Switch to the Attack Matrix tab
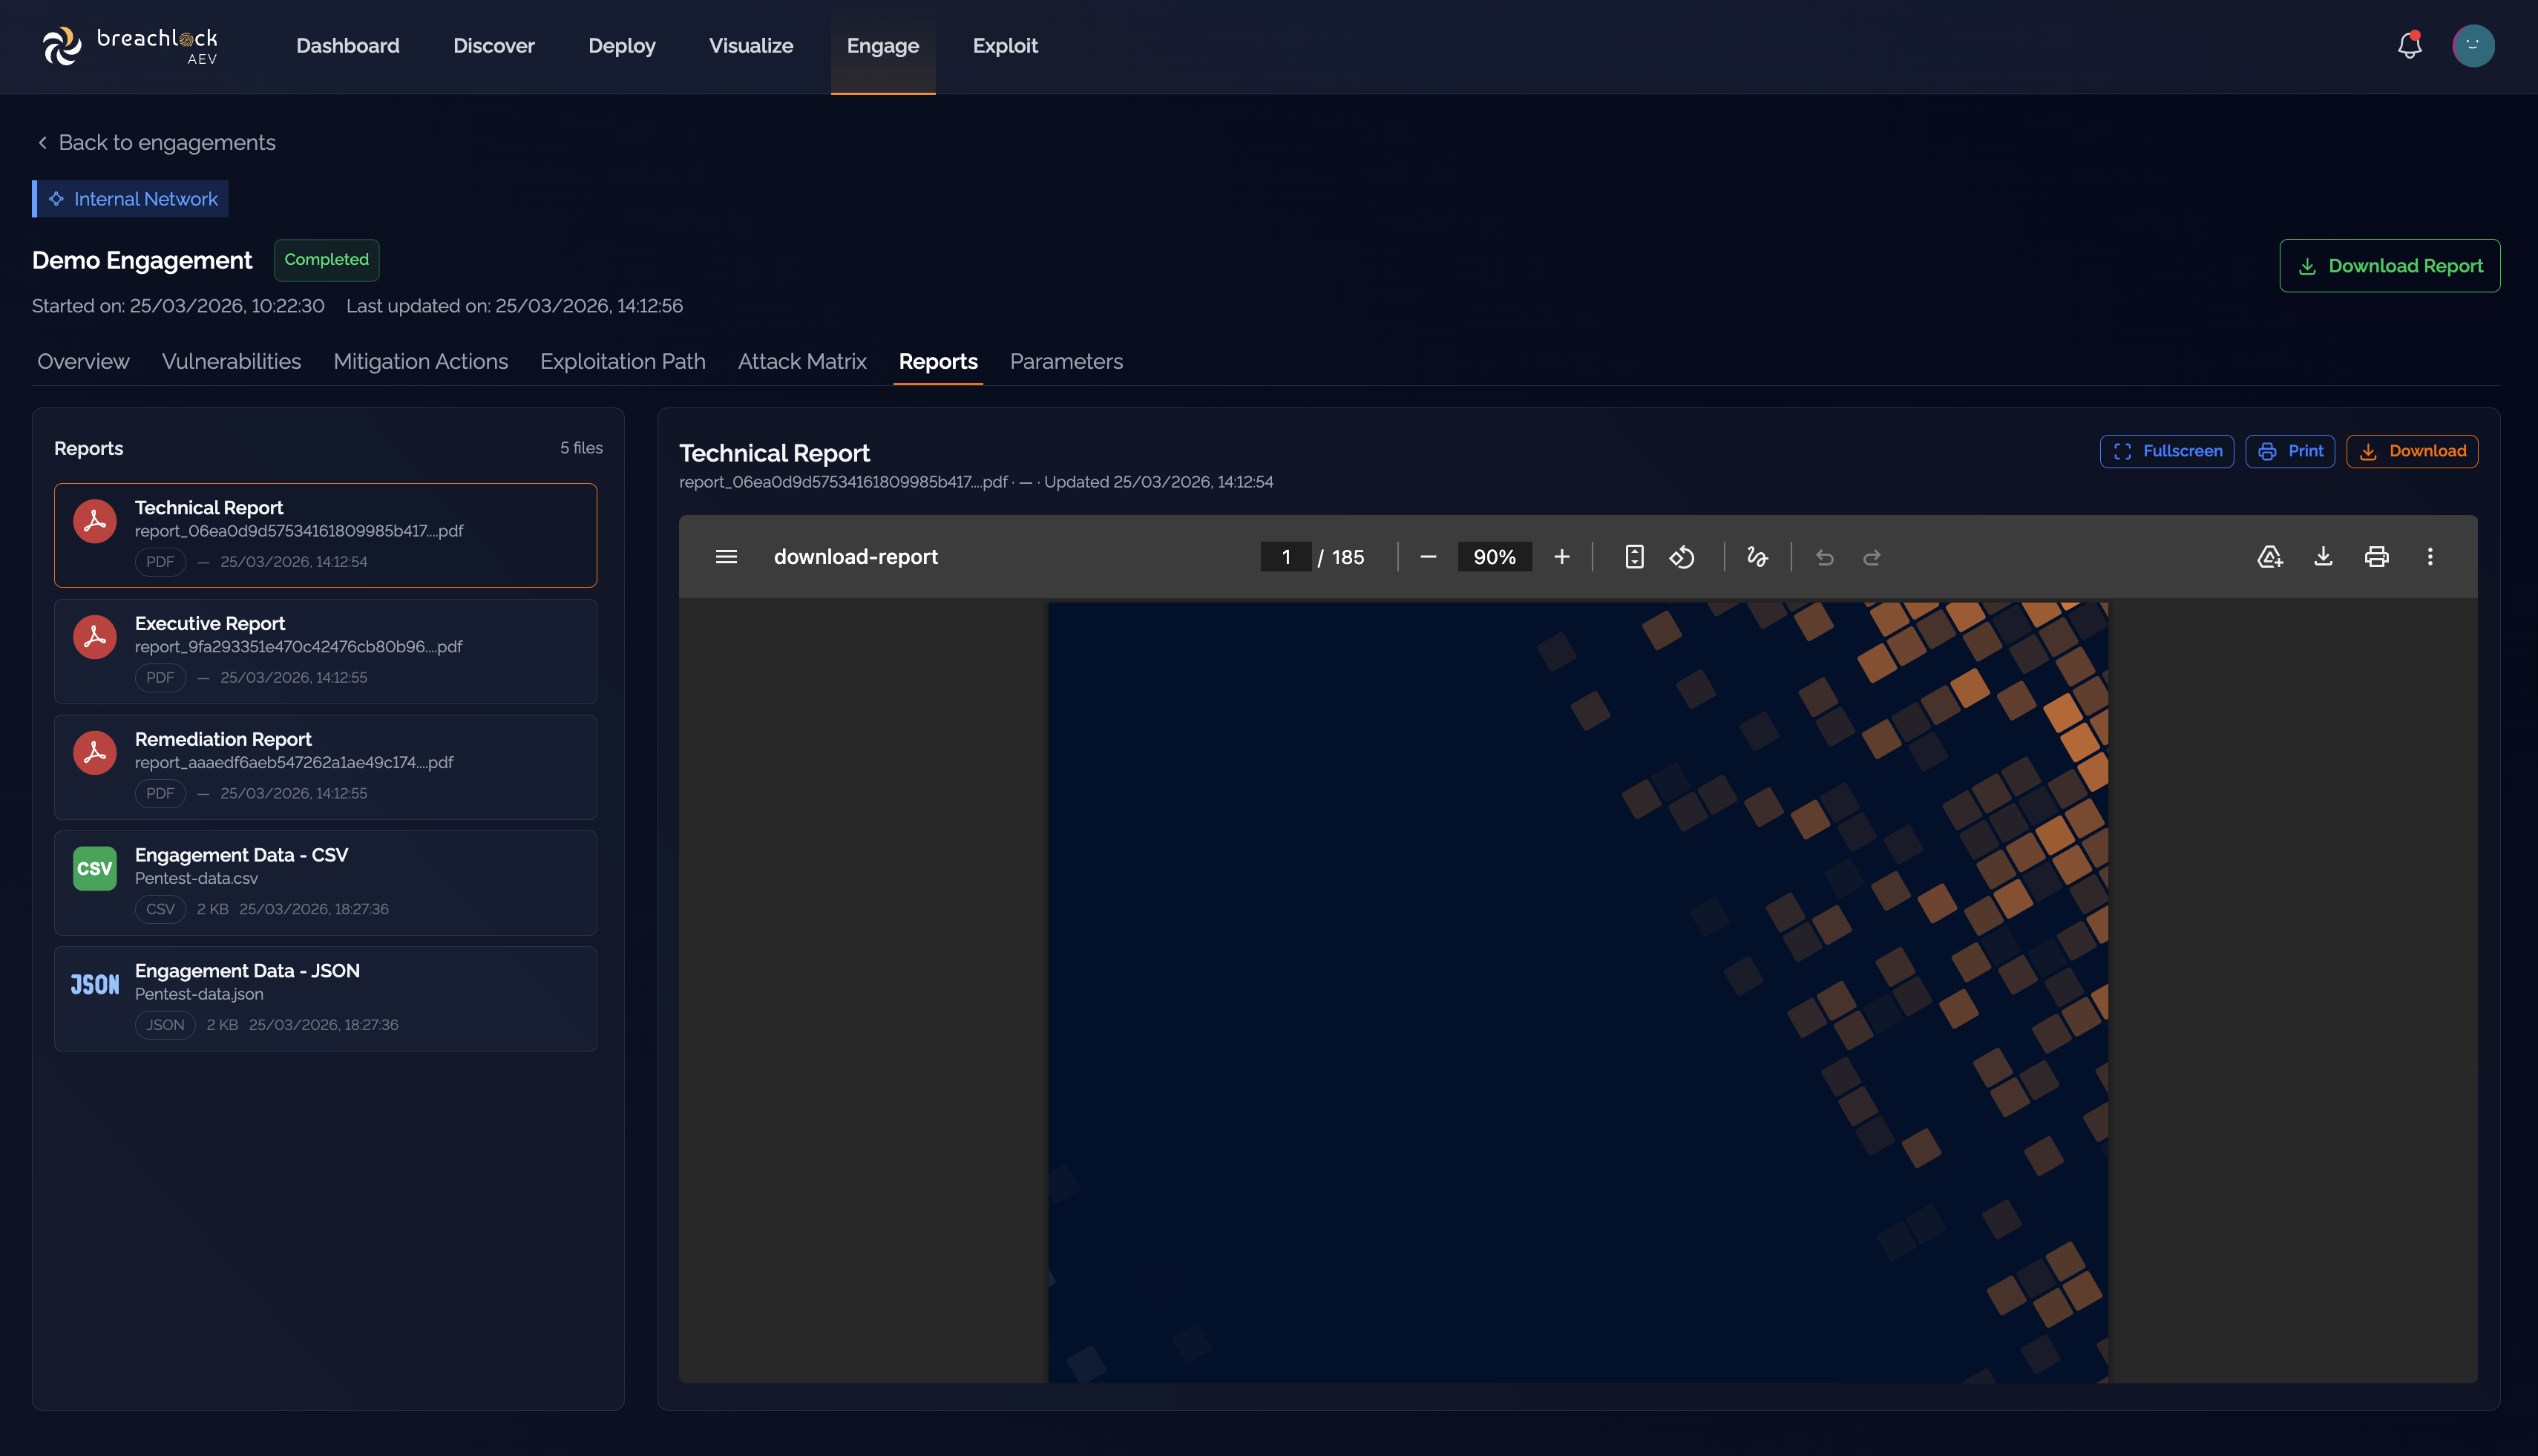Viewport: 2538px width, 1456px height. 802,361
